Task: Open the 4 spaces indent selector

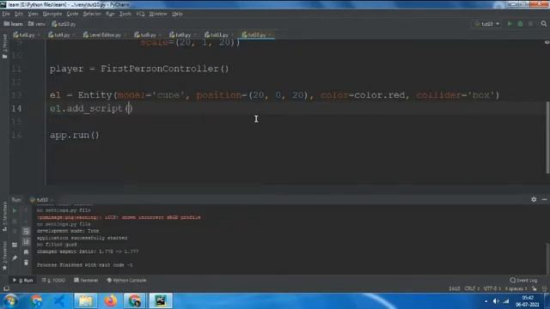Action: [x=516, y=288]
